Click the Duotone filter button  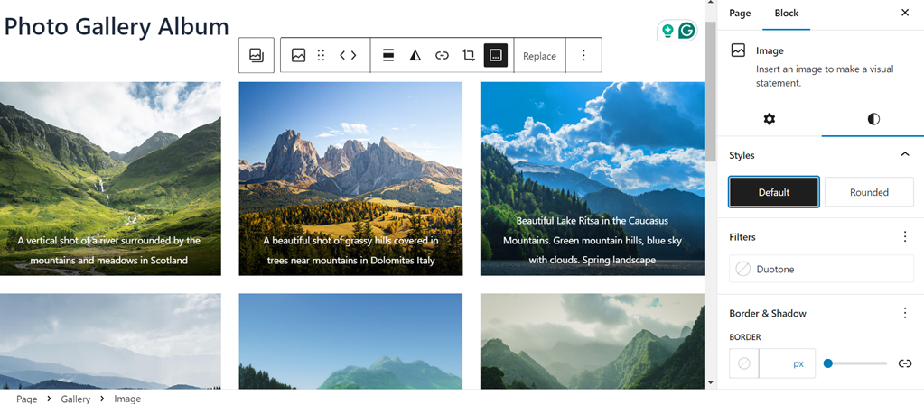821,269
